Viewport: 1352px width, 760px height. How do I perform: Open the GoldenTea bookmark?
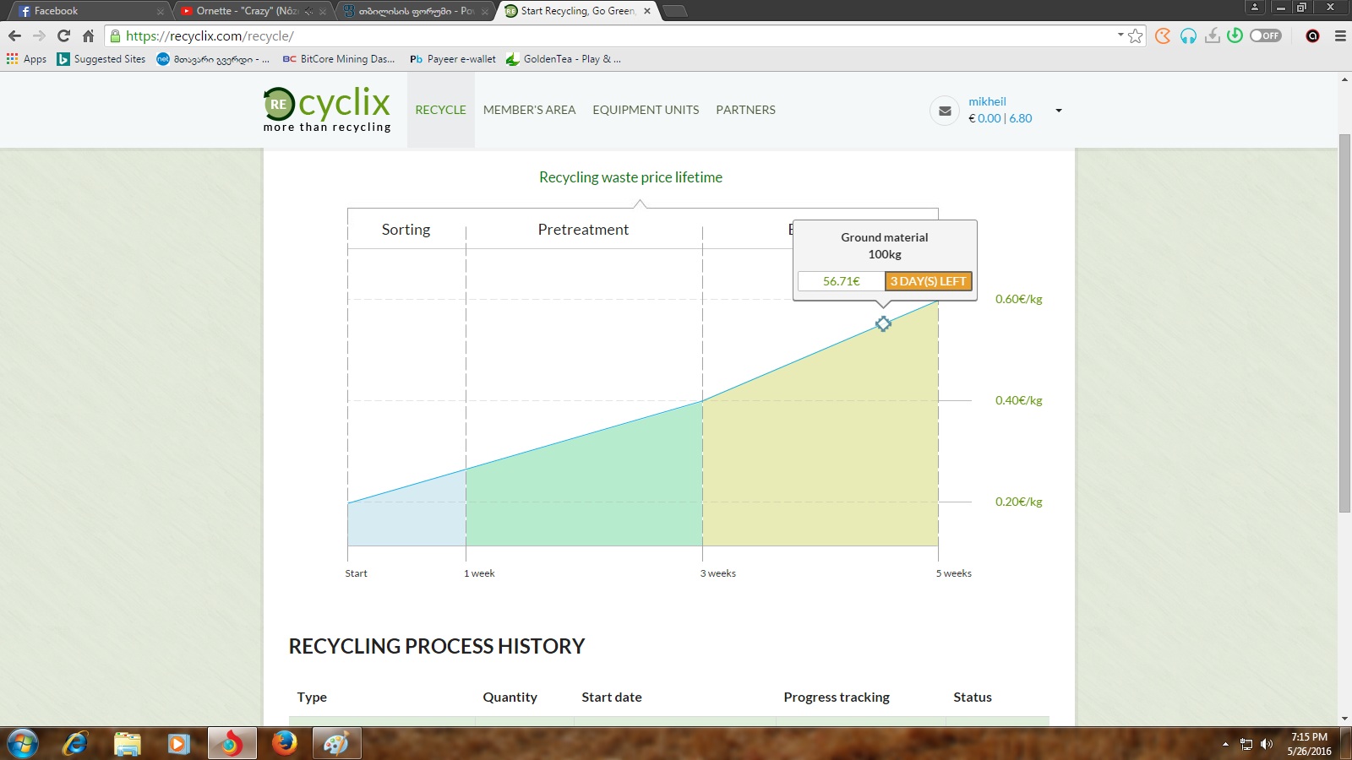pyautogui.click(x=564, y=59)
